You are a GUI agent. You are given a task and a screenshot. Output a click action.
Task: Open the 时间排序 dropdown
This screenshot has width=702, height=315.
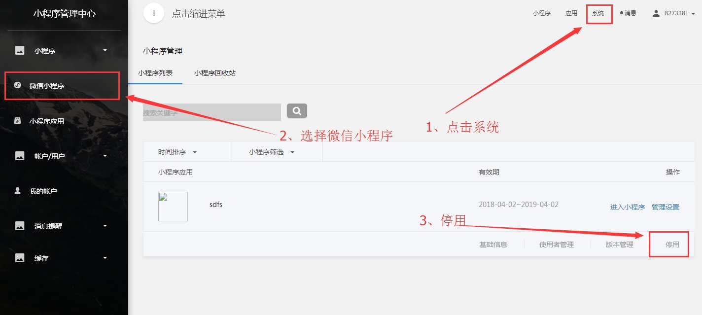(177, 152)
